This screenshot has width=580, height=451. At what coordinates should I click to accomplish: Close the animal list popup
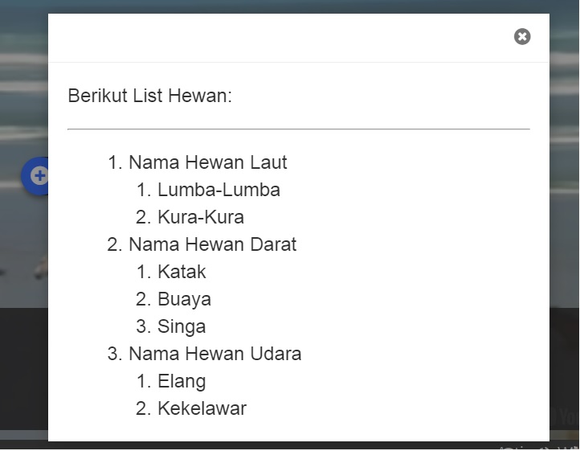(x=522, y=37)
